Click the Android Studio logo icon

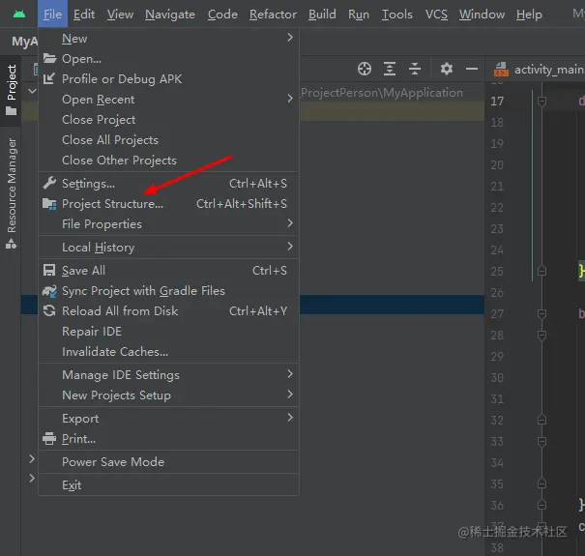pyautogui.click(x=19, y=15)
